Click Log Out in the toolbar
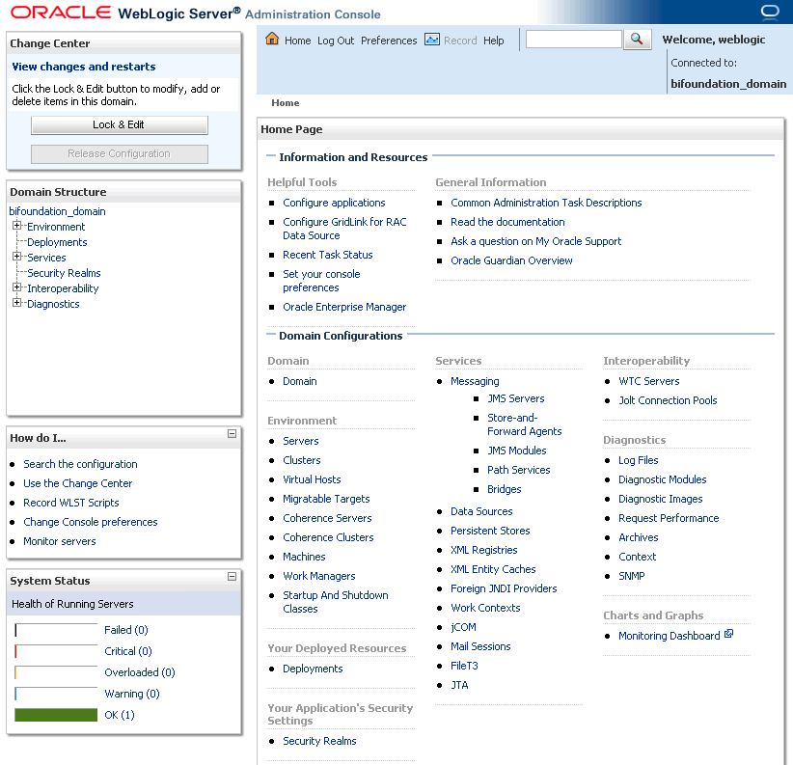 336,41
